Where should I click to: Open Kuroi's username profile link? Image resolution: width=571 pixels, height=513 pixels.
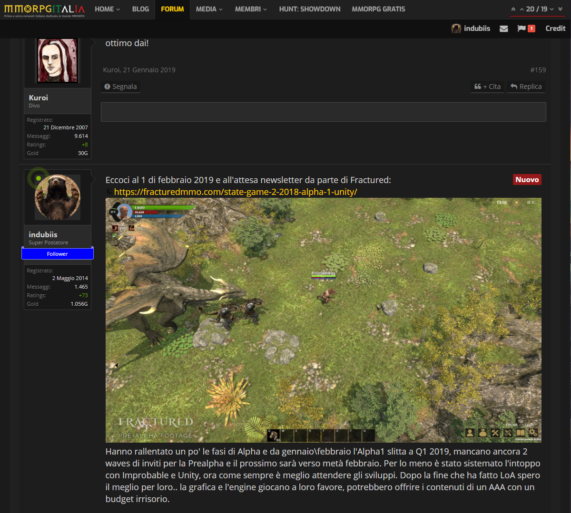point(39,97)
